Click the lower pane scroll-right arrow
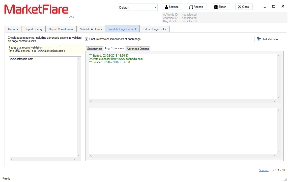289x182 pixels. pos(274,156)
